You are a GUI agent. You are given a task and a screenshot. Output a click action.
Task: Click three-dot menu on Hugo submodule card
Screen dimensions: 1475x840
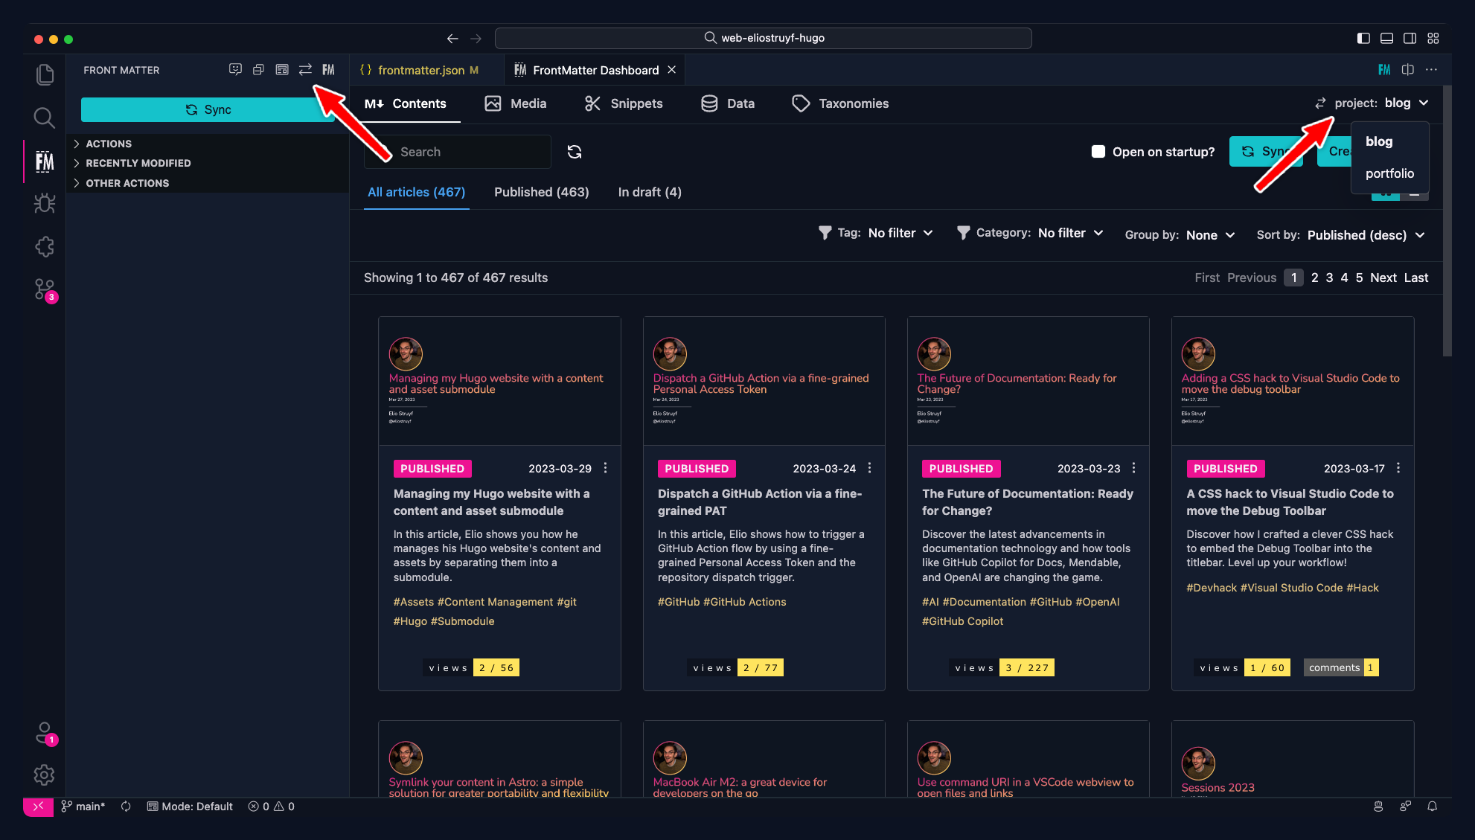coord(605,468)
